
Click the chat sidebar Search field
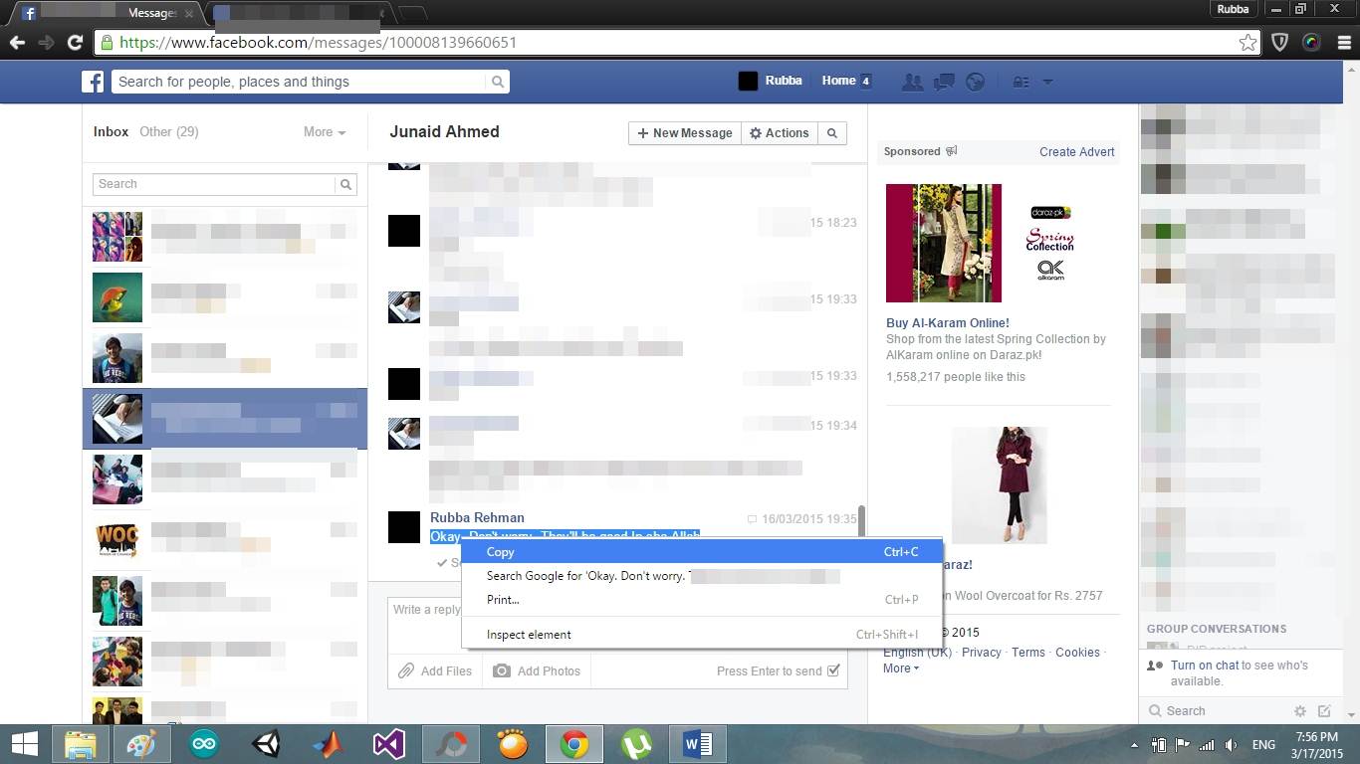point(1217,711)
